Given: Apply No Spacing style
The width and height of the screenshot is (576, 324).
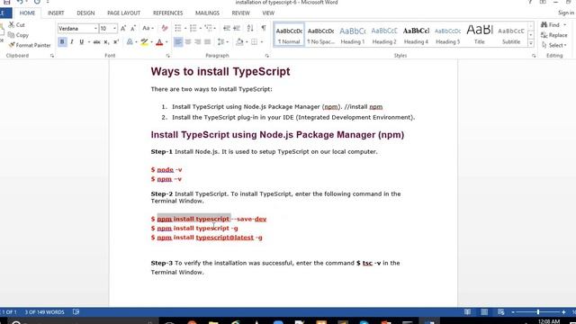Looking at the screenshot, I should [x=320, y=35].
